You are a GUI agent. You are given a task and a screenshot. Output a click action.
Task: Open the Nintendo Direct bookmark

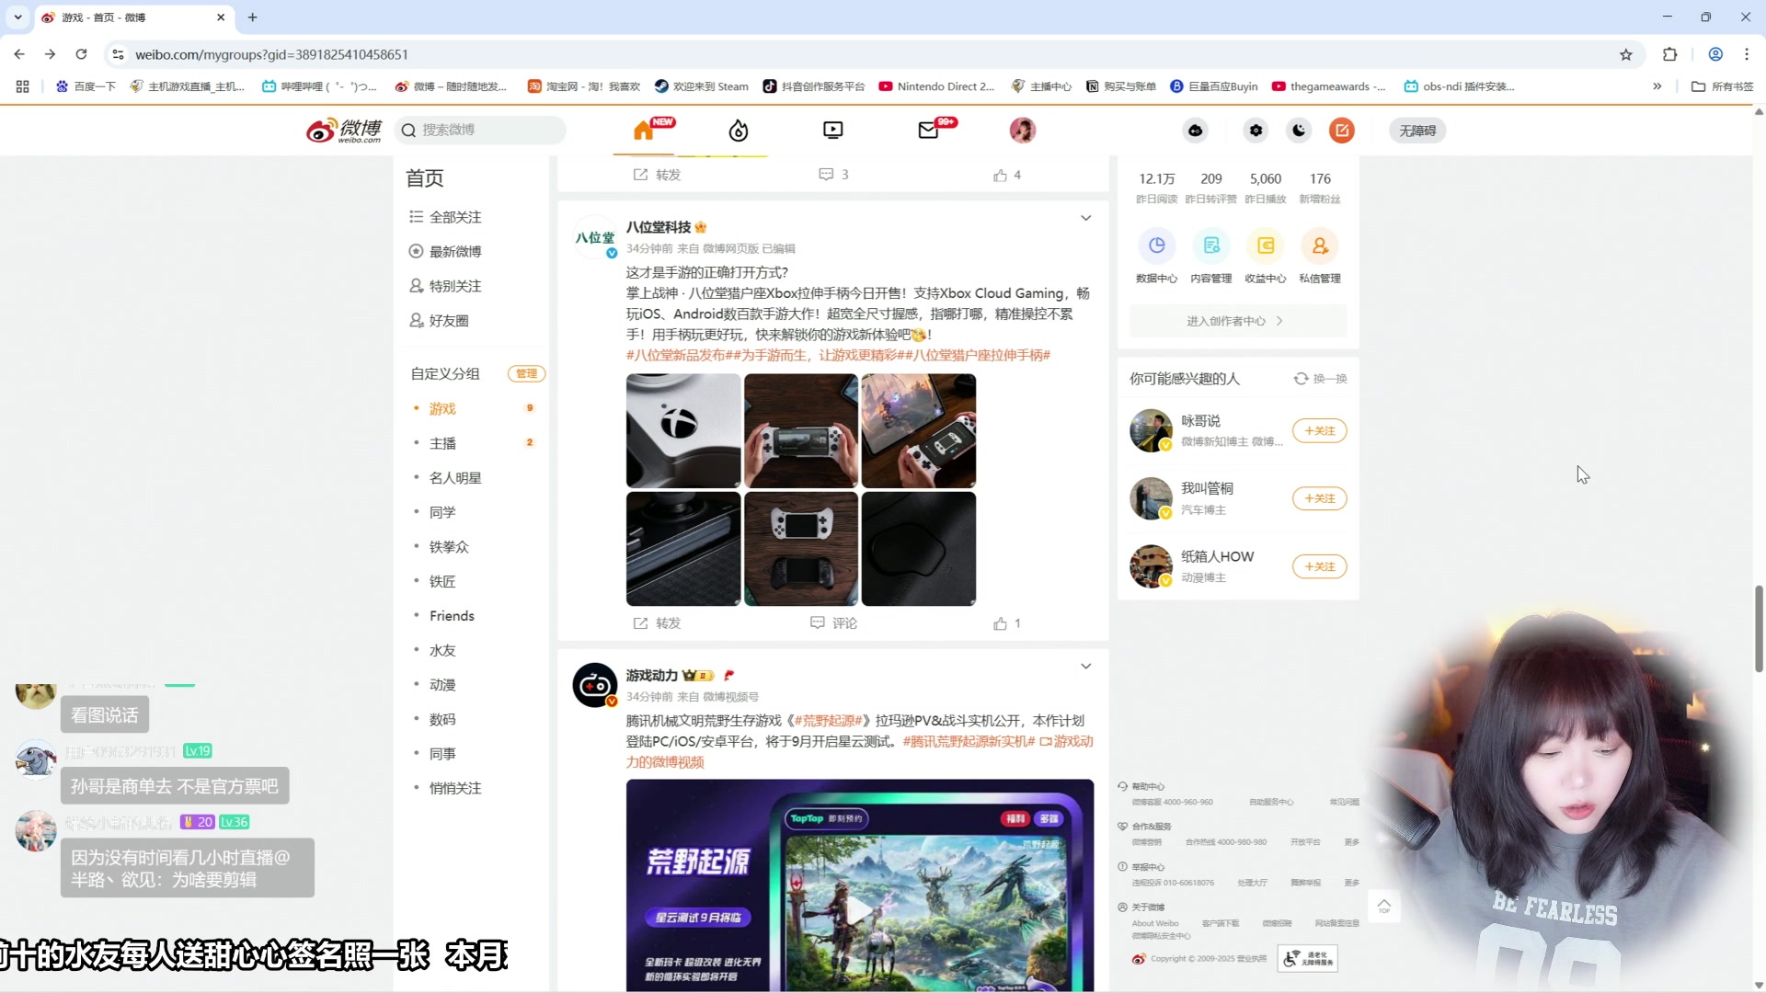point(937,86)
